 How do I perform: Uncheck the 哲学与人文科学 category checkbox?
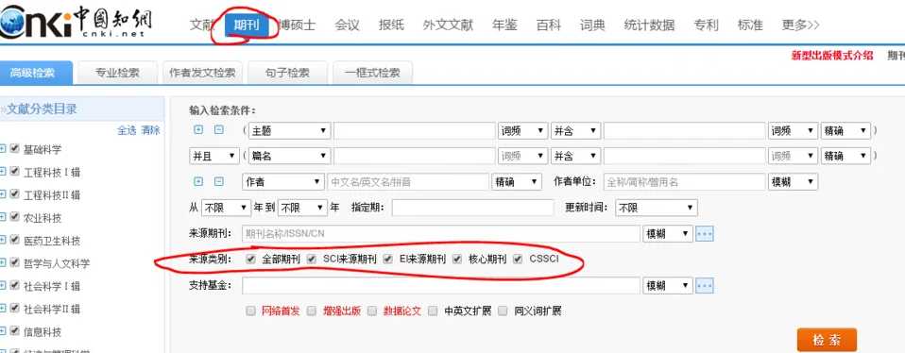pos(15,262)
